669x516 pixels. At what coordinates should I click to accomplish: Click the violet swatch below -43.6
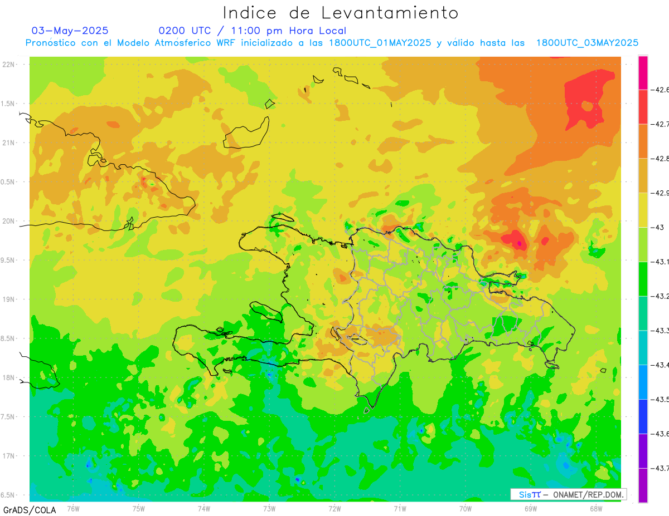(x=643, y=451)
